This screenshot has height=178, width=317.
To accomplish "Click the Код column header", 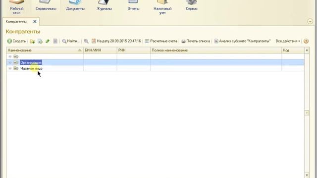I will tap(293, 50).
